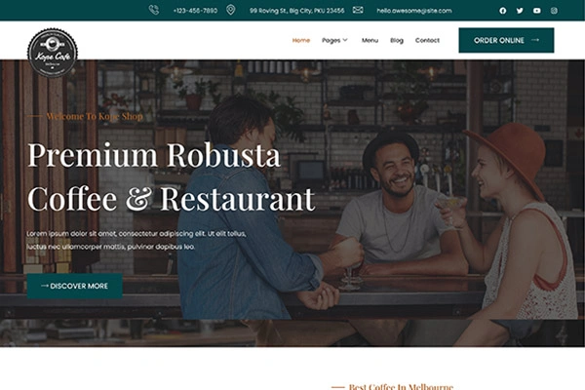Viewport: 585px width, 390px height.
Task: Click the hello.awesomesite.com email address
Action: point(414,11)
